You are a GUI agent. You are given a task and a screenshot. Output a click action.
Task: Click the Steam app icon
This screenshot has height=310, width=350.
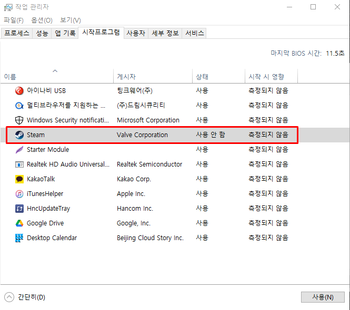point(19,135)
